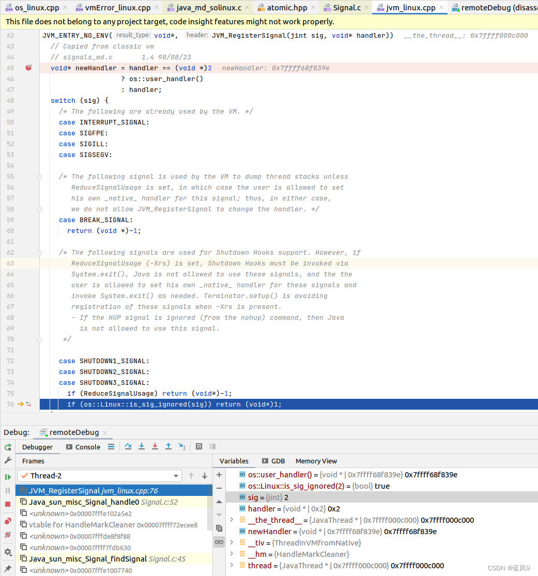Open evaluate expression calculator
This screenshot has height=576, width=538.
tap(199, 447)
